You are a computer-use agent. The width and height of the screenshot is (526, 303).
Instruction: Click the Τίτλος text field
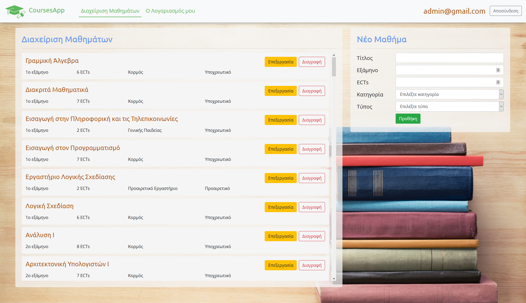coord(449,58)
